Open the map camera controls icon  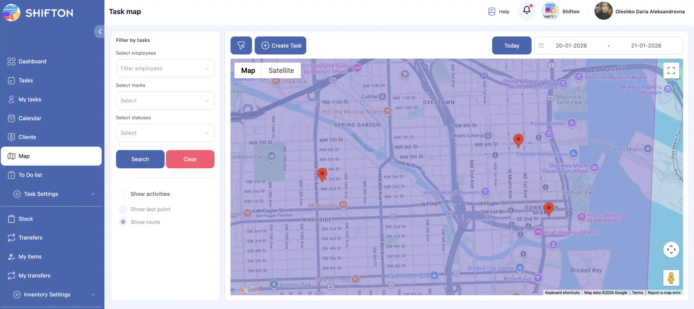point(671,249)
